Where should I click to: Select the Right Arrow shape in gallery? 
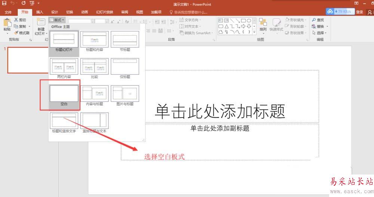[243, 26]
